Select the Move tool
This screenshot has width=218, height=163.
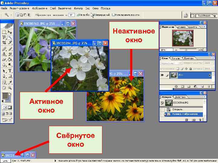tap(10, 32)
